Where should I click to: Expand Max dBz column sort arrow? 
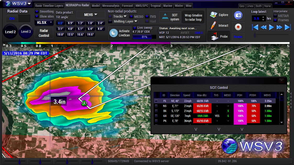196,129
